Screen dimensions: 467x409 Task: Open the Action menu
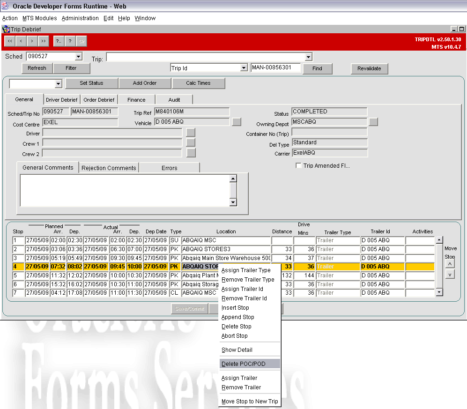click(10, 18)
